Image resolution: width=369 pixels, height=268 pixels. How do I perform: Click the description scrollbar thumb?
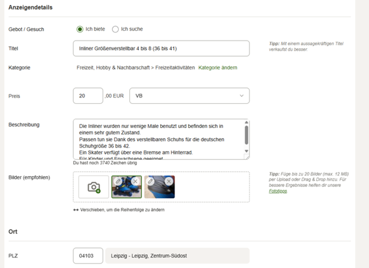click(x=246, y=135)
